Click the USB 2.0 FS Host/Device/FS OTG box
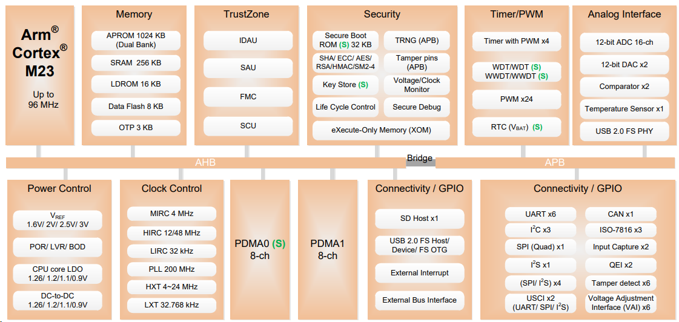The height and width of the screenshot is (322, 679). [x=419, y=245]
